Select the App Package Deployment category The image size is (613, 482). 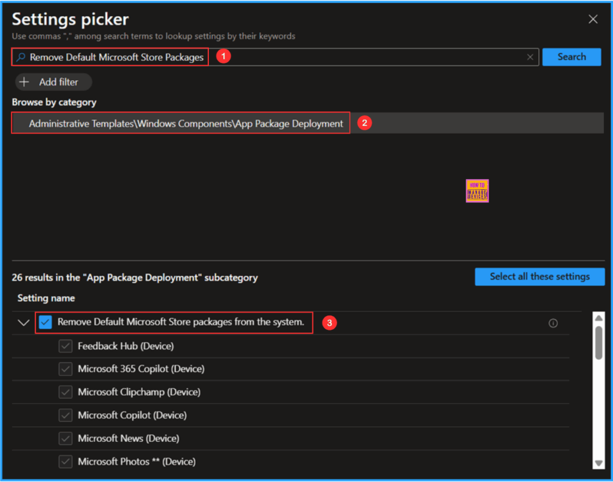(186, 124)
